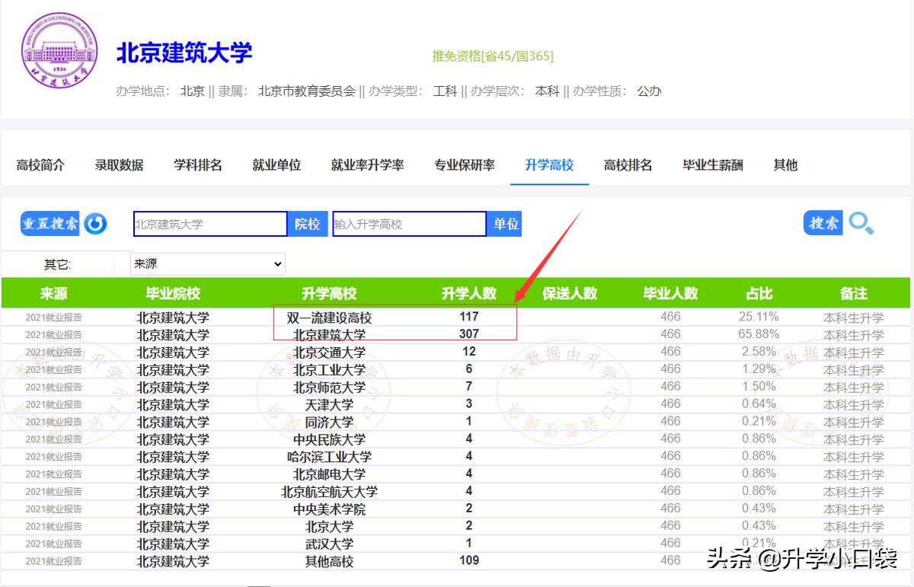
Task: Open the 就业单位 tab
Action: click(276, 164)
